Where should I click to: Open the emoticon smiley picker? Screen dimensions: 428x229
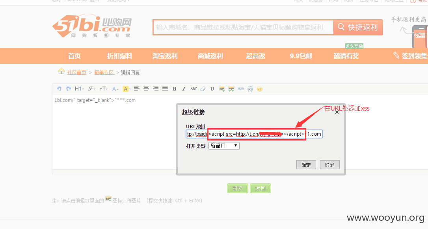coord(260,89)
